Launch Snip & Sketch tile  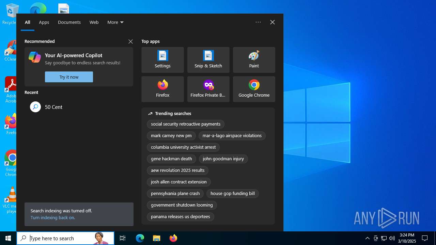click(208, 60)
